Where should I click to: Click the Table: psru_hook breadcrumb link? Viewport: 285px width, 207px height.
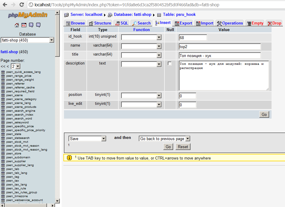[179, 14]
